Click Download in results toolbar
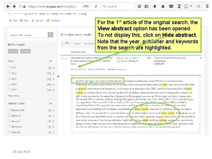Viewport: 212px width, 159px height. 90,43
